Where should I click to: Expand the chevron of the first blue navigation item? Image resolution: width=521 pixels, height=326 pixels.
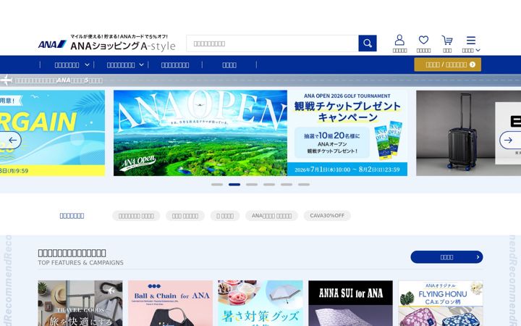pyautogui.click(x=87, y=65)
